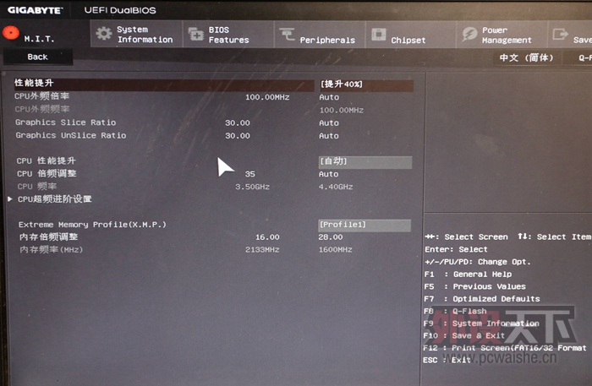Open the CPU 性能提升 [自动] dropdown

point(365,161)
